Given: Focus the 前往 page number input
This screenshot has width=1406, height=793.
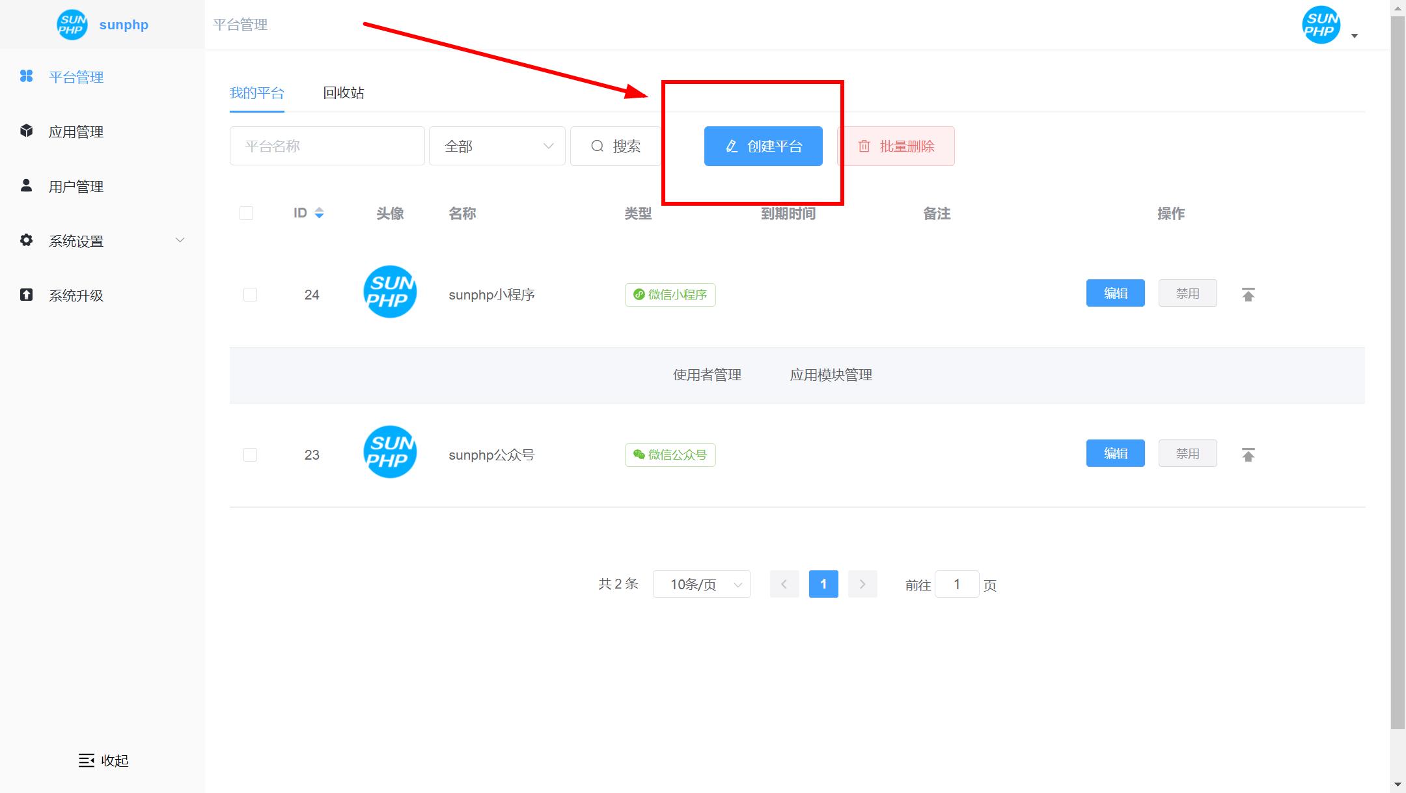Looking at the screenshot, I should tap(957, 584).
